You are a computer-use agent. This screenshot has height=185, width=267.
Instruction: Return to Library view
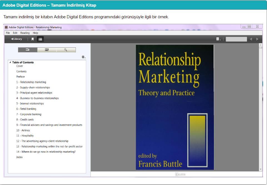point(16,39)
